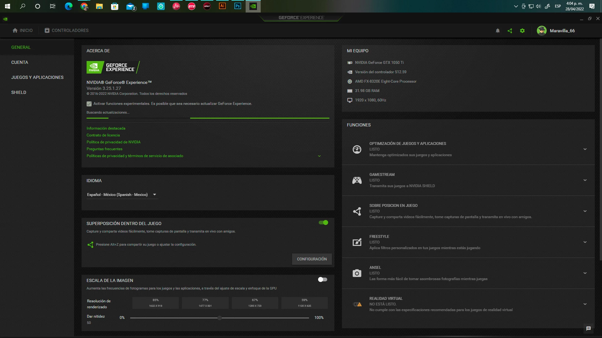Open Preguntas frecuentes link
602x338 pixels.
coord(104,149)
